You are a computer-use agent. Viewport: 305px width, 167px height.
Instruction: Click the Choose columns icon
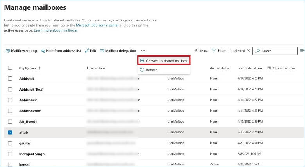269,68
